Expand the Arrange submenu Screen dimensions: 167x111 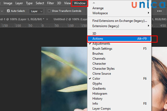coord(119,8)
